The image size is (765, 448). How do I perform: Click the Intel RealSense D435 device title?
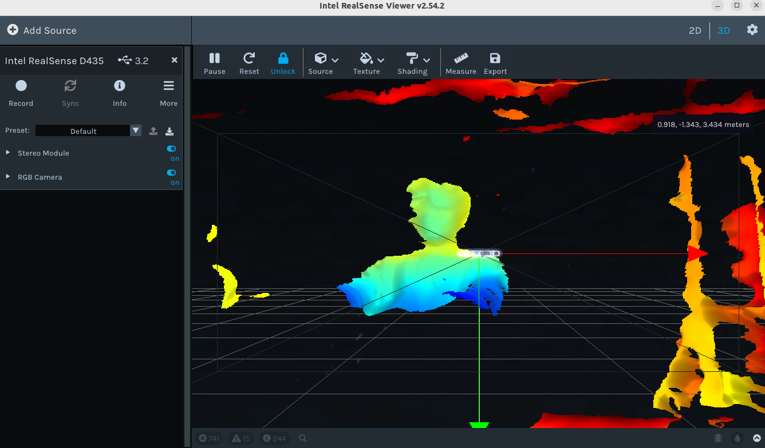point(54,61)
